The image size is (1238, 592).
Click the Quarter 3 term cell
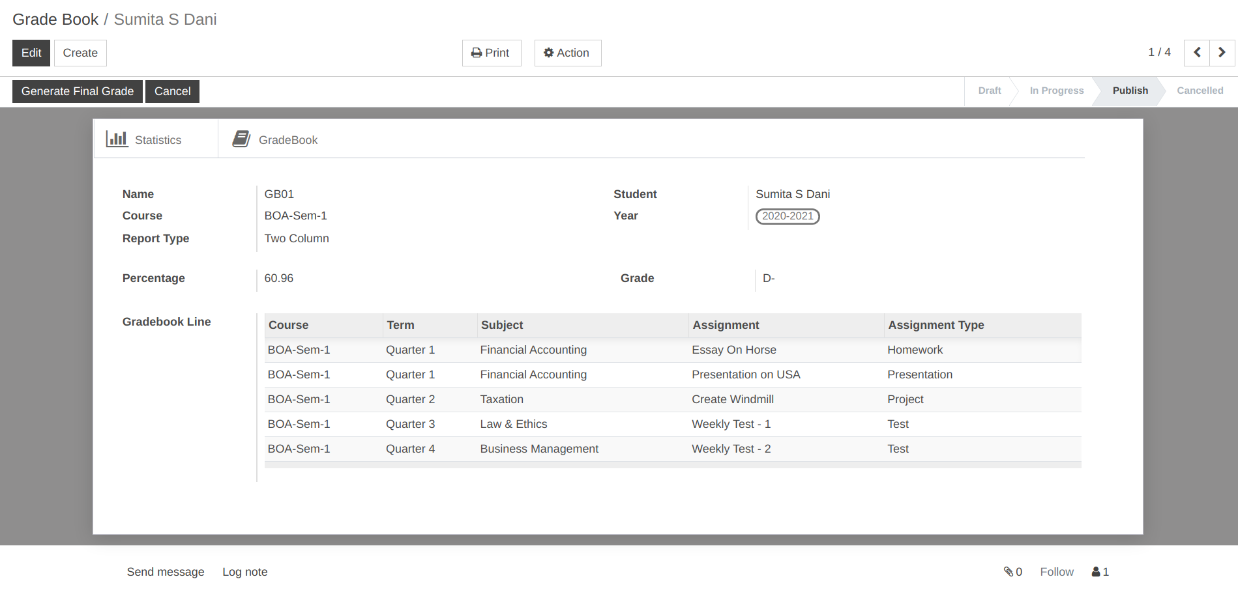(x=430, y=424)
